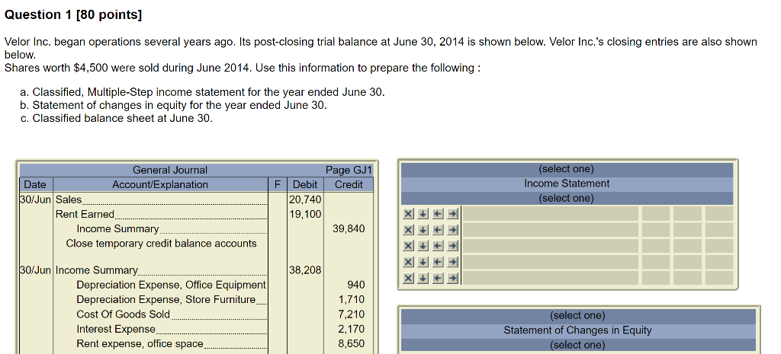Indent the second Income Statement row
Screen dimensions: 781x354
pos(452,230)
